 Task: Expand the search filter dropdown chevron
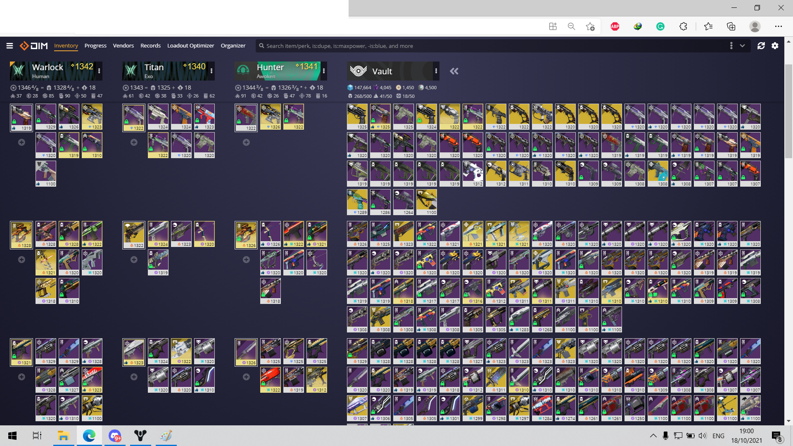point(742,46)
